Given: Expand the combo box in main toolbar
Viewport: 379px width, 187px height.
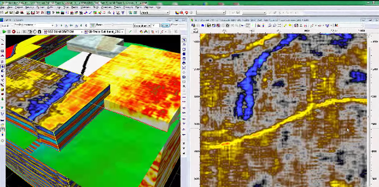Looking at the screenshot, I should [x=168, y=12].
